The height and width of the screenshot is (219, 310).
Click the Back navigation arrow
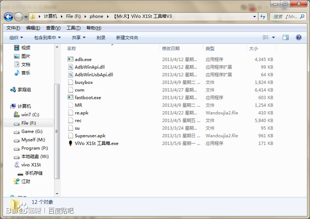[x=9, y=17]
